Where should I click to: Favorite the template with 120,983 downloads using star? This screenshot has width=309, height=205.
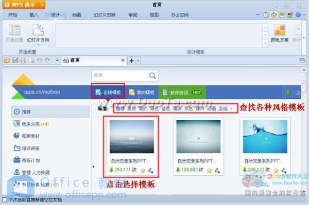209,171
